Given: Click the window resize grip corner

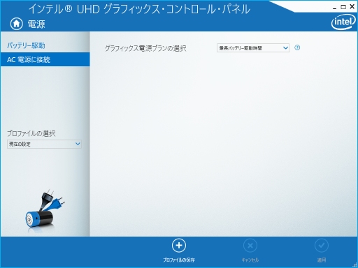Looking at the screenshot, I should click(x=355, y=265).
